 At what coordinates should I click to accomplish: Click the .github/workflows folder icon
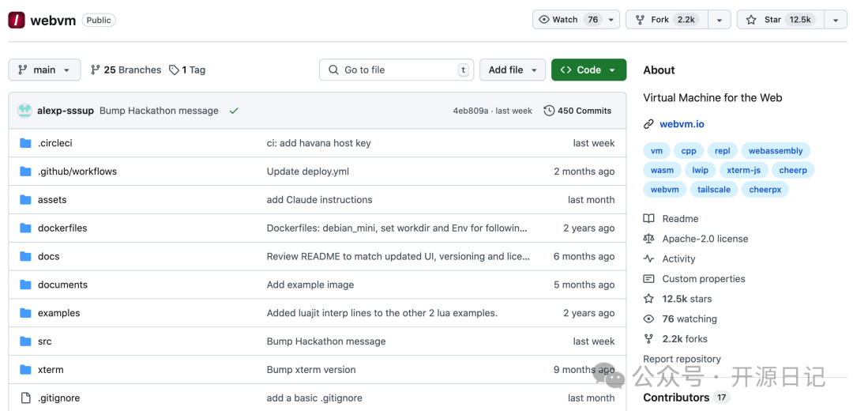pos(25,172)
